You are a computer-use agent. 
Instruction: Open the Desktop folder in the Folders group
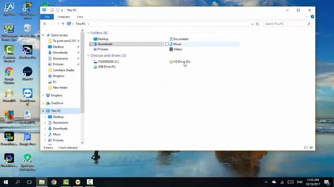103,39
